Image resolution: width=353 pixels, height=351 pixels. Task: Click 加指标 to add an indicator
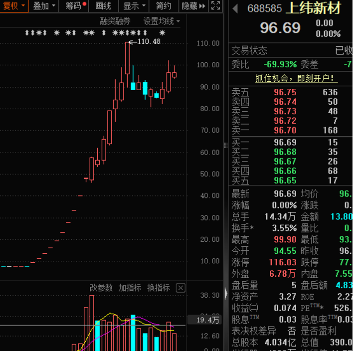click(130, 288)
